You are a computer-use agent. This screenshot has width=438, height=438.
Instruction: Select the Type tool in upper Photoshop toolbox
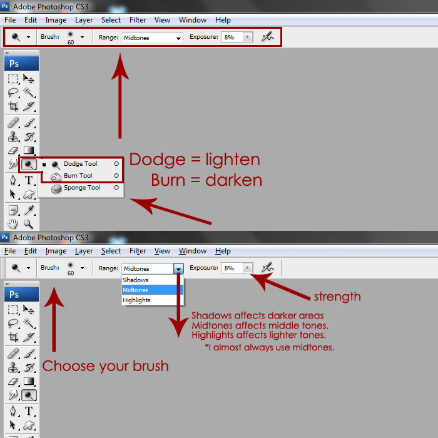pos(29,180)
